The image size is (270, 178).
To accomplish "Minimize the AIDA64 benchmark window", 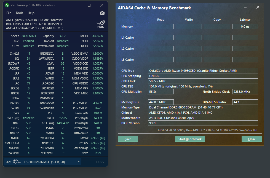I will tap(245, 7).
